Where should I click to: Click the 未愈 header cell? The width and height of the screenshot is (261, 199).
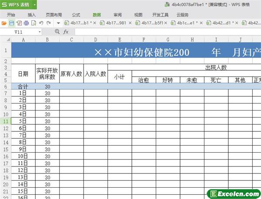point(192,80)
